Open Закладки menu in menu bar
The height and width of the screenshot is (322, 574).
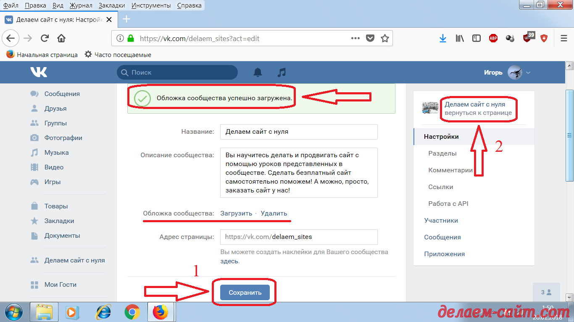[x=112, y=5]
